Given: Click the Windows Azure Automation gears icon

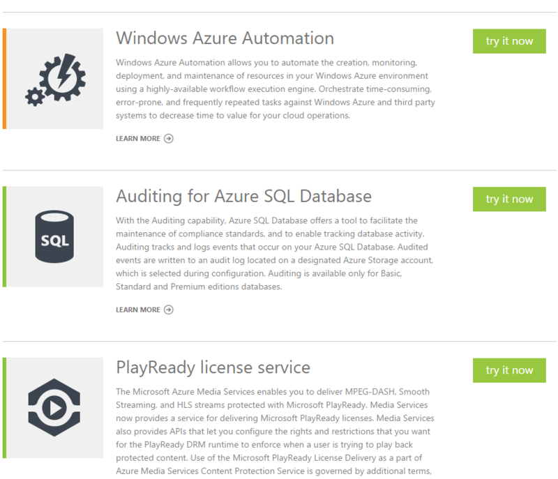Looking at the screenshot, I should click(55, 79).
